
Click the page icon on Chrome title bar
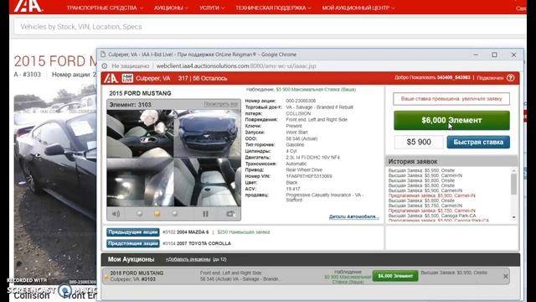(x=102, y=55)
